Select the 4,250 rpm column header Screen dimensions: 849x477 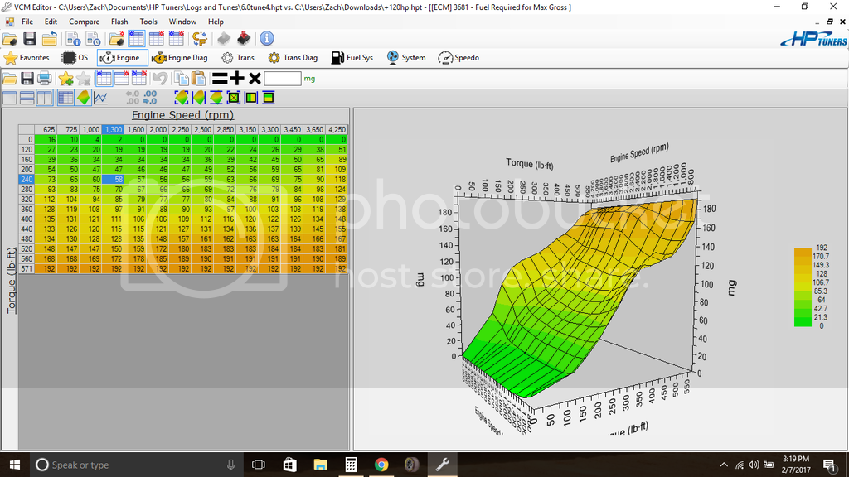337,130
